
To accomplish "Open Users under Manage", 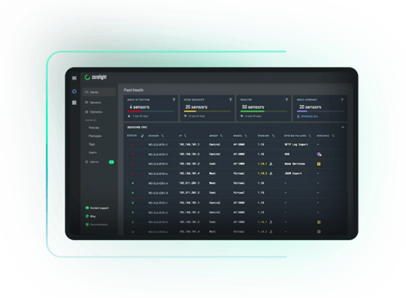I will pos(92,152).
